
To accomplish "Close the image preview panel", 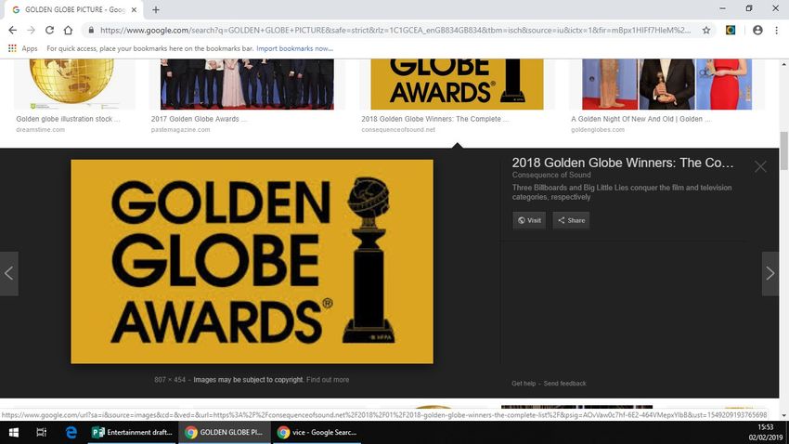I will (760, 166).
